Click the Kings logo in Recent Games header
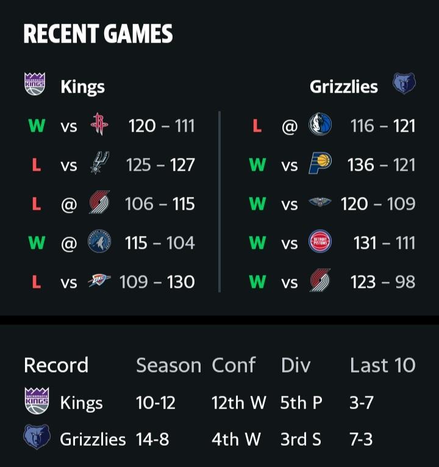This screenshot has width=439, height=467. (x=35, y=84)
